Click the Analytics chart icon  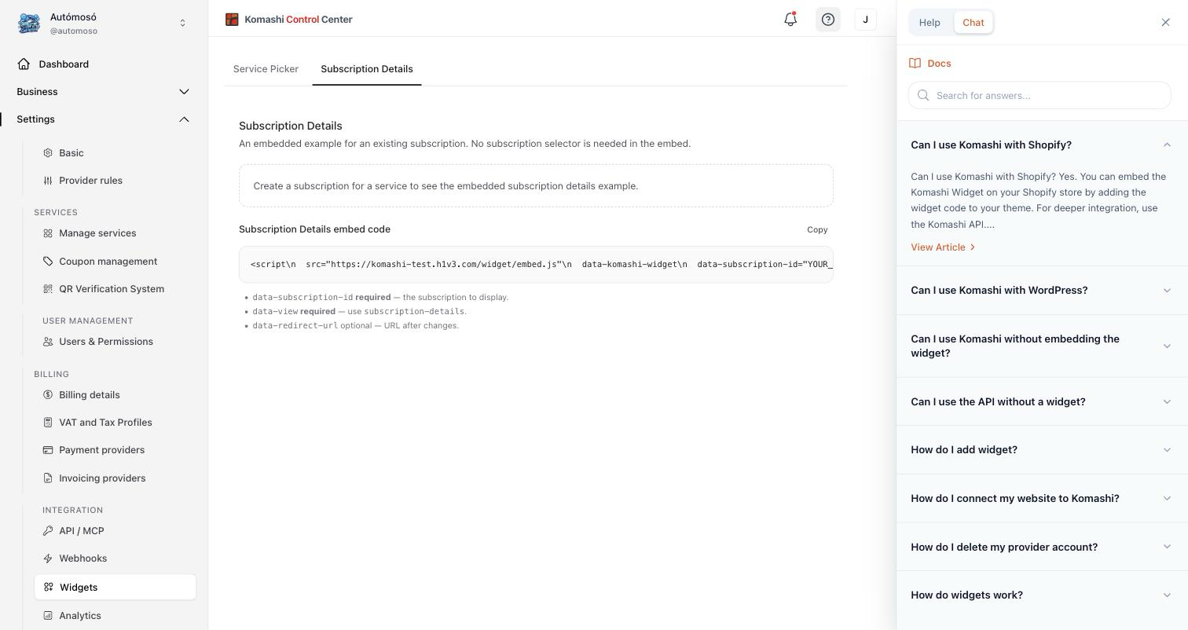[x=48, y=616]
